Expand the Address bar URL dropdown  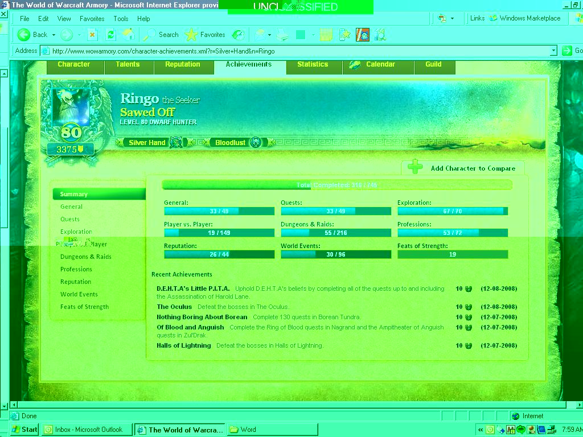click(x=553, y=51)
